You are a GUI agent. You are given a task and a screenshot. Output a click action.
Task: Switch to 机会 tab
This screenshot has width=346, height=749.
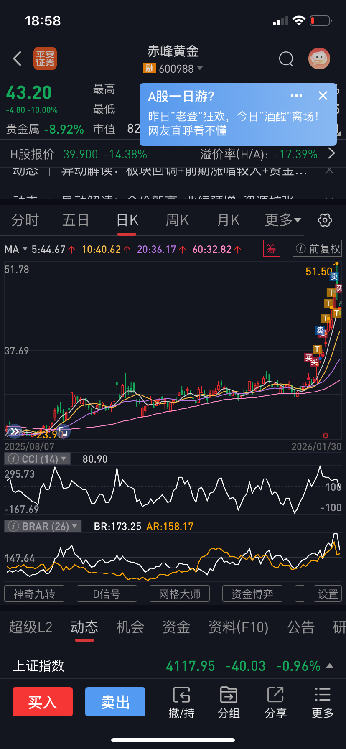(130, 627)
